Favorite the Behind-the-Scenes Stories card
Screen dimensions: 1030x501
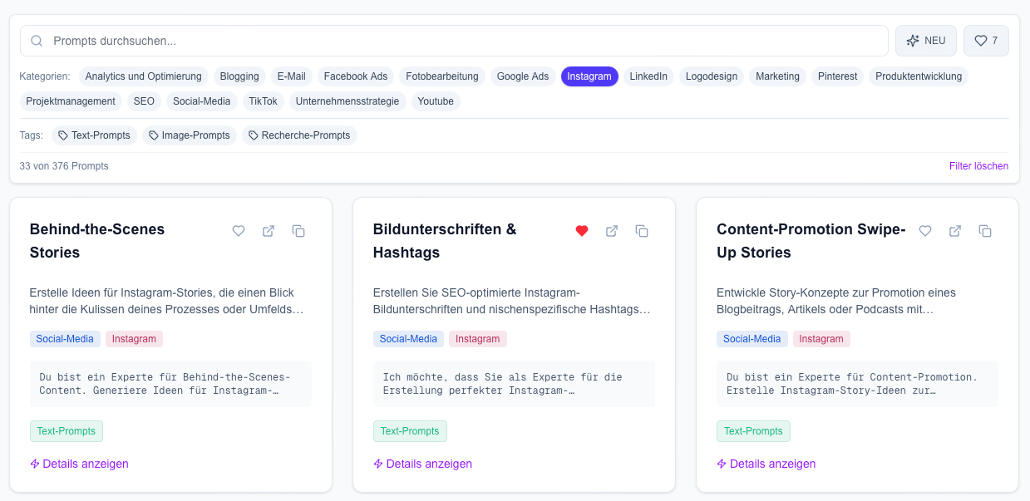(239, 231)
